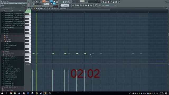Click the save project floppy icon
The width and height of the screenshot is (169, 95).
[114, 2]
